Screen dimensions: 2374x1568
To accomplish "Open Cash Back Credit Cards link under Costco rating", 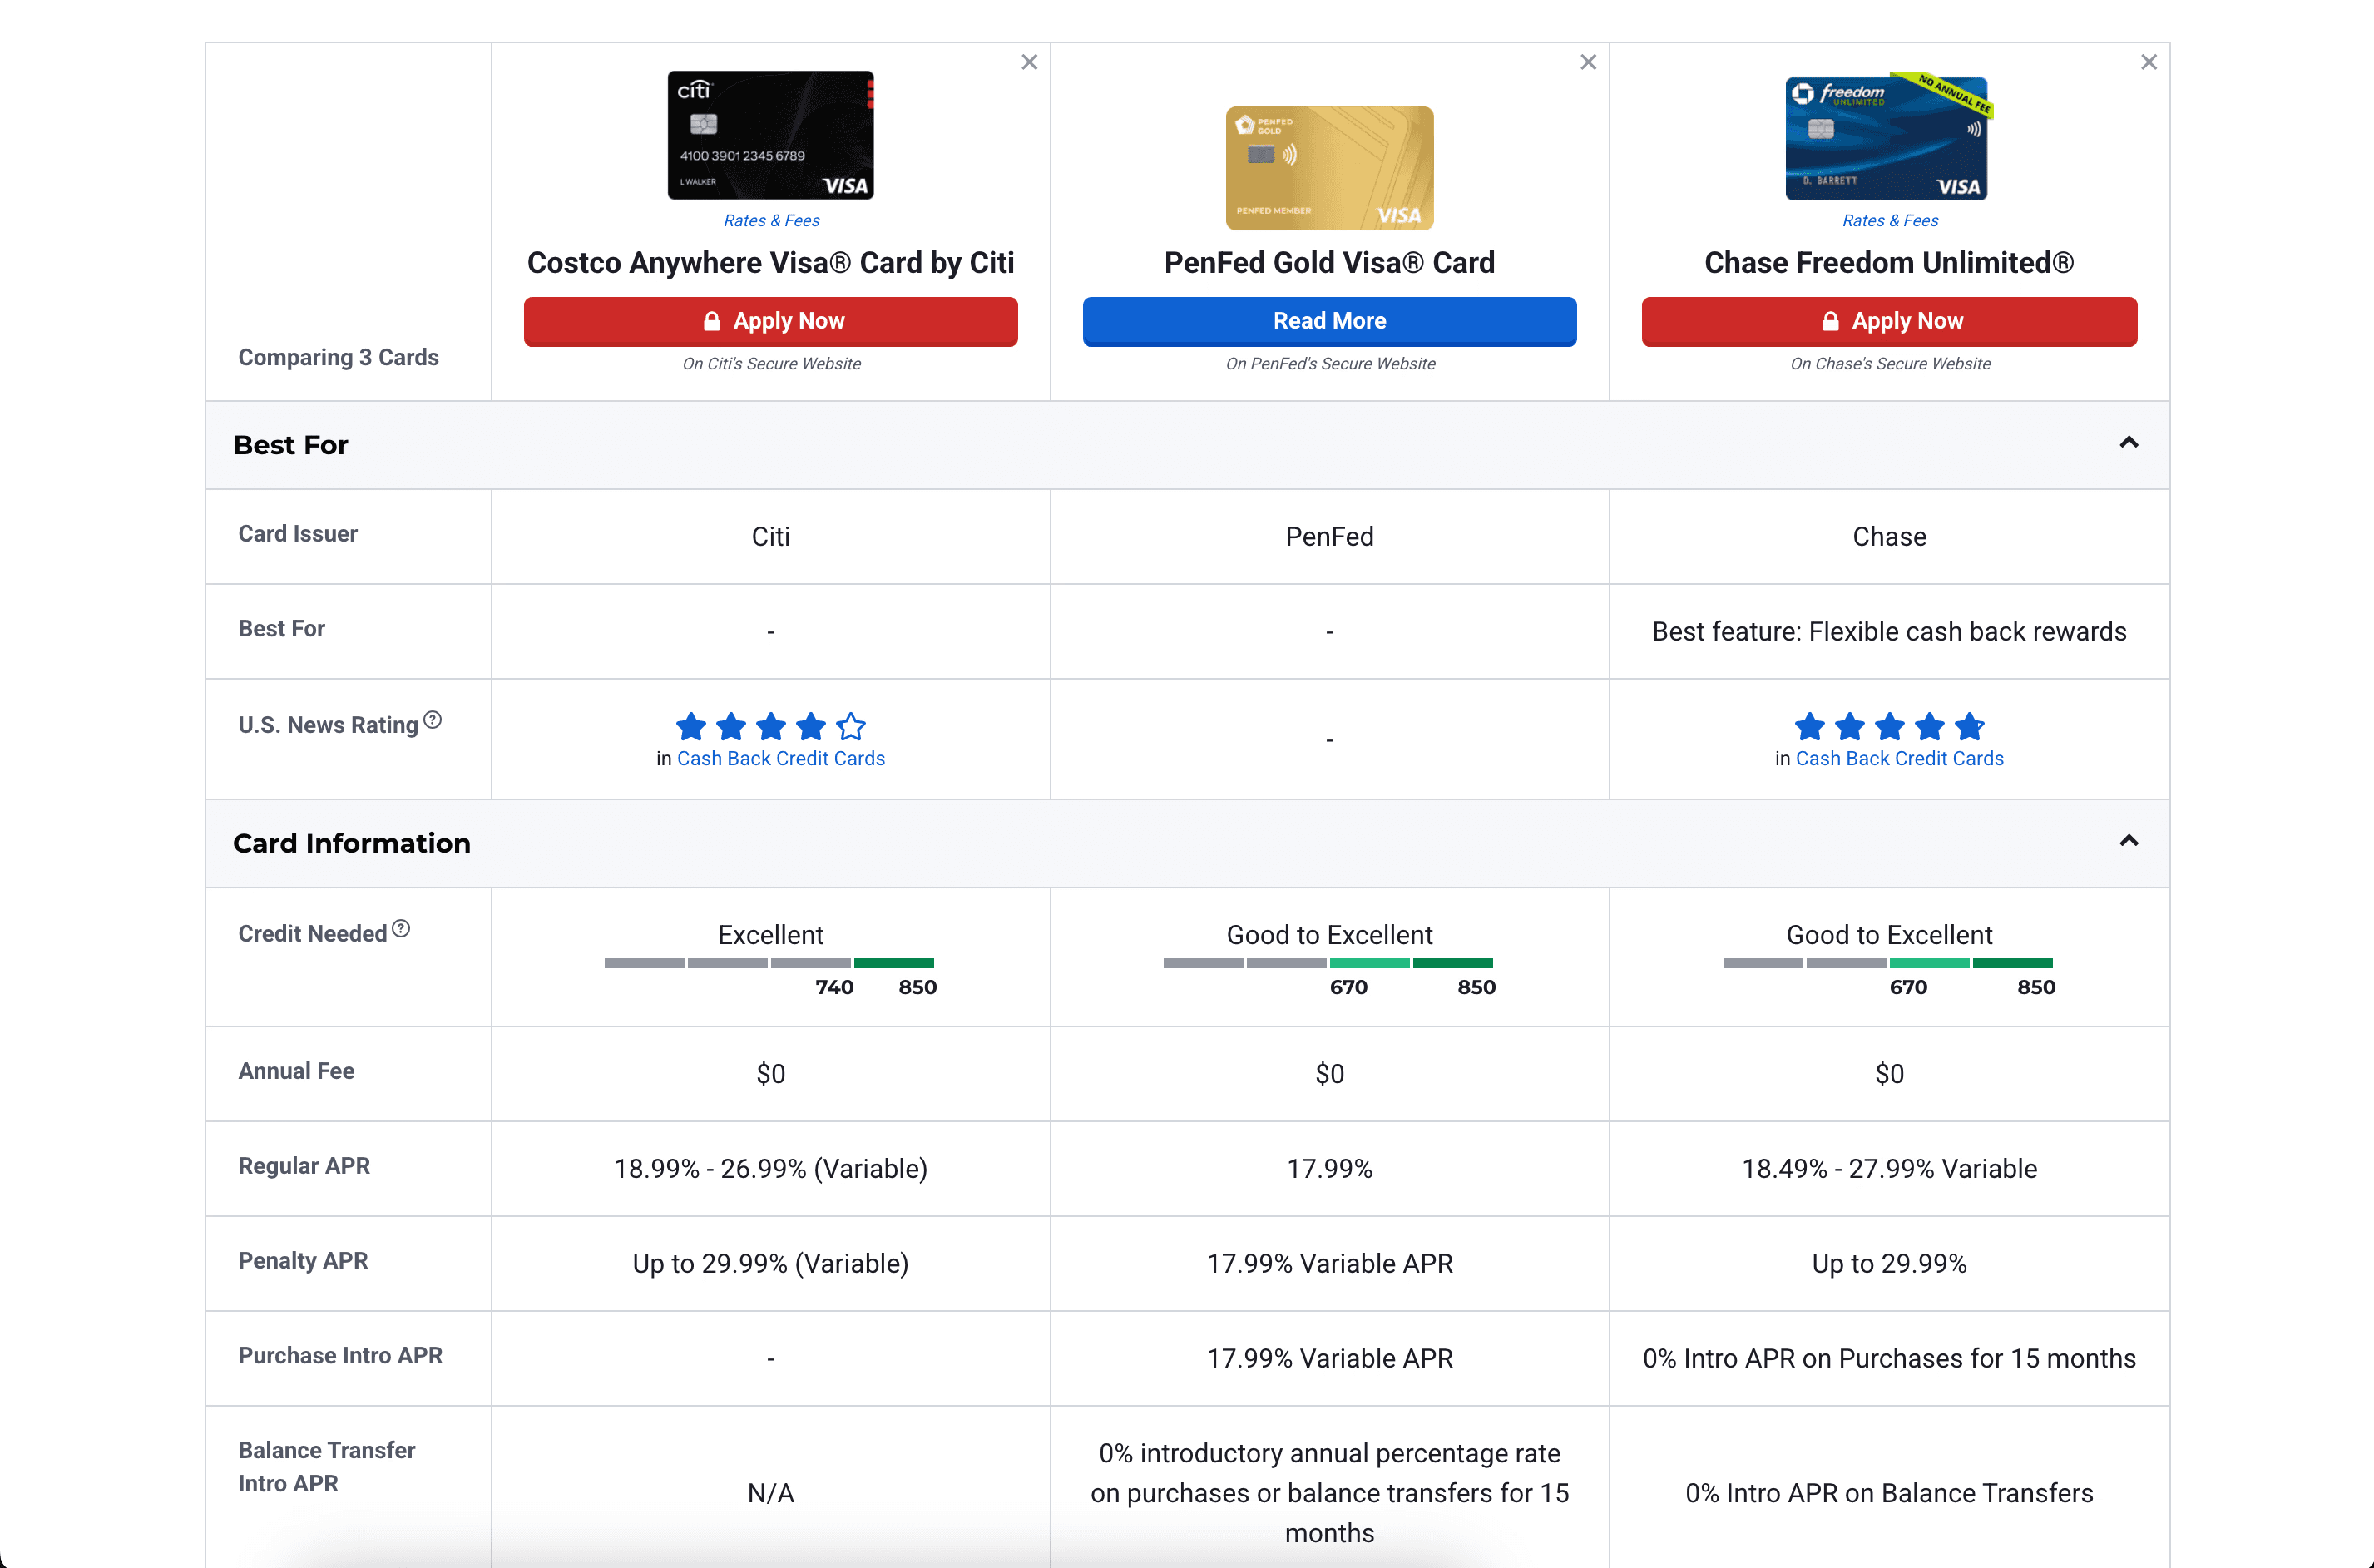I will coord(780,758).
